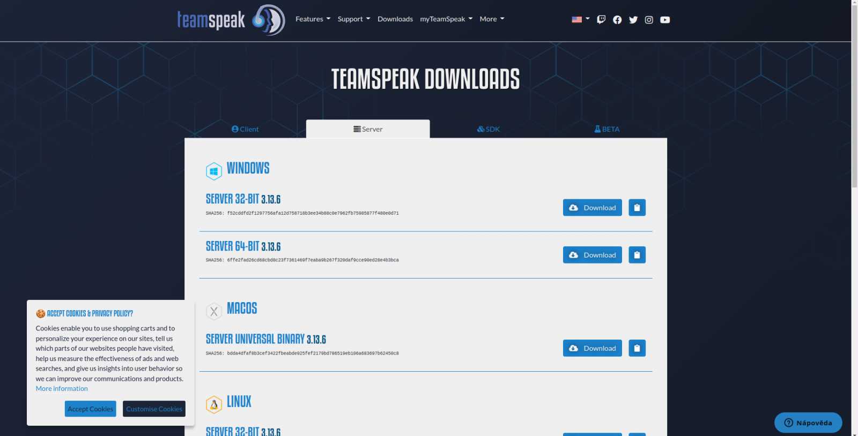
Task: Select the SHA256 hash of macOS Universal Binary
Action: pyautogui.click(x=313, y=354)
